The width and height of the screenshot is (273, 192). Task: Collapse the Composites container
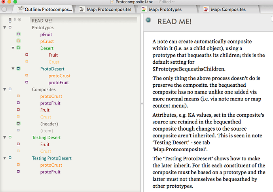5,89
